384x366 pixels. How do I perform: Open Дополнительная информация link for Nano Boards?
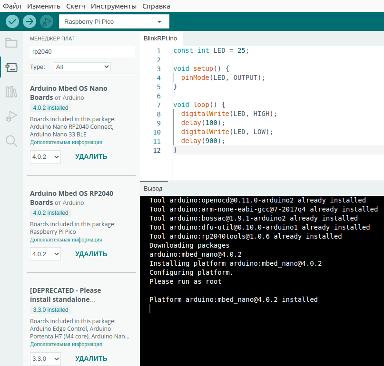click(x=66, y=142)
